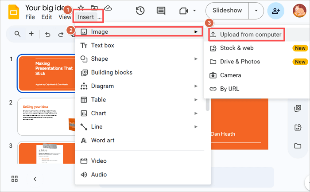
Task: Insert a Text box
Action: pos(139,45)
